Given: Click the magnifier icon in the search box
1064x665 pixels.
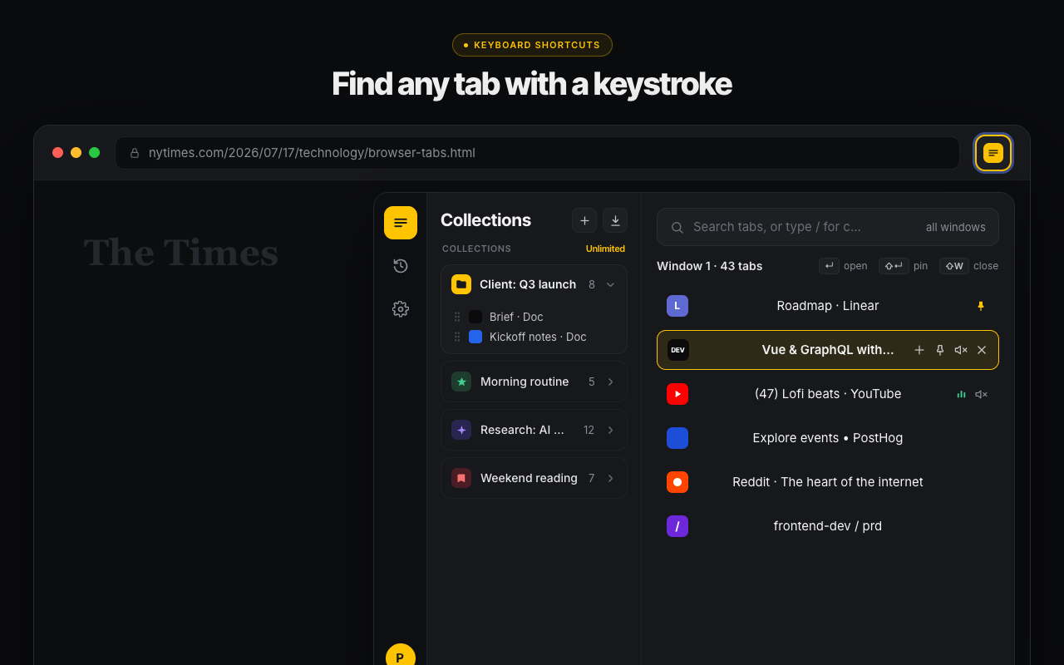Looking at the screenshot, I should click(x=677, y=227).
